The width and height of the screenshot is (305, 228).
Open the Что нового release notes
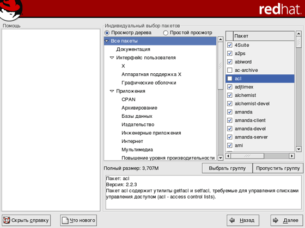coord(78,220)
